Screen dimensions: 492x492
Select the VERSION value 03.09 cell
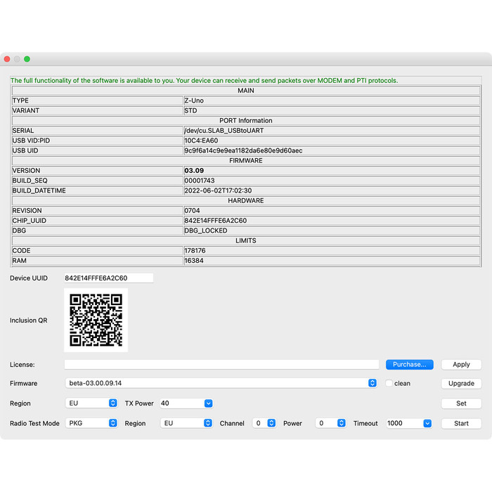(331, 171)
